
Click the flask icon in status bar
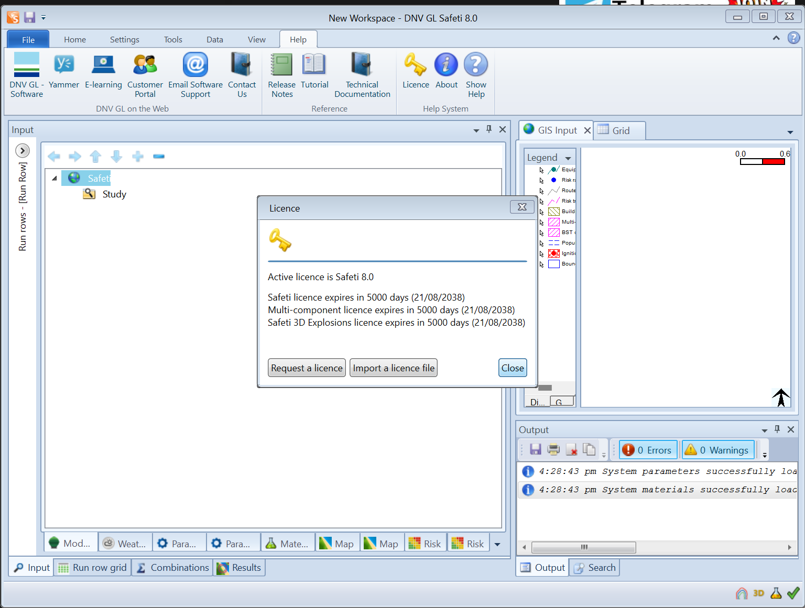pyautogui.click(x=776, y=593)
